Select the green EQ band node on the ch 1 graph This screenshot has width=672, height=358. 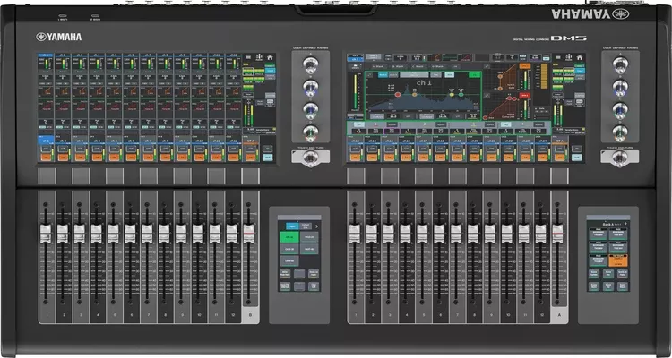point(461,95)
